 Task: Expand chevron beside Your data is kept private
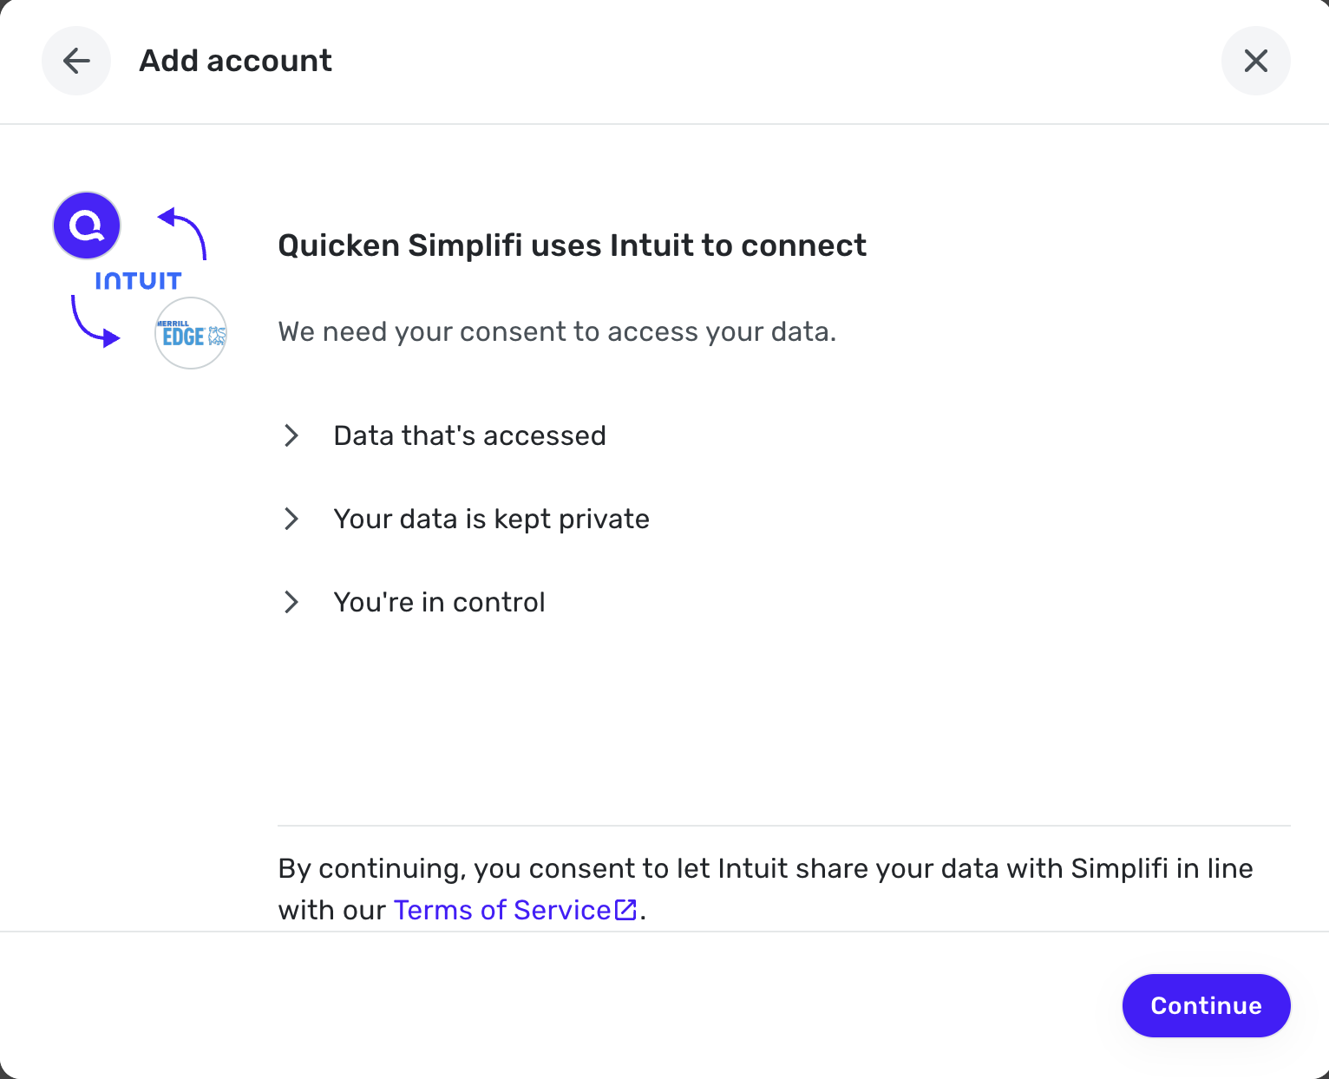pyautogui.click(x=291, y=519)
